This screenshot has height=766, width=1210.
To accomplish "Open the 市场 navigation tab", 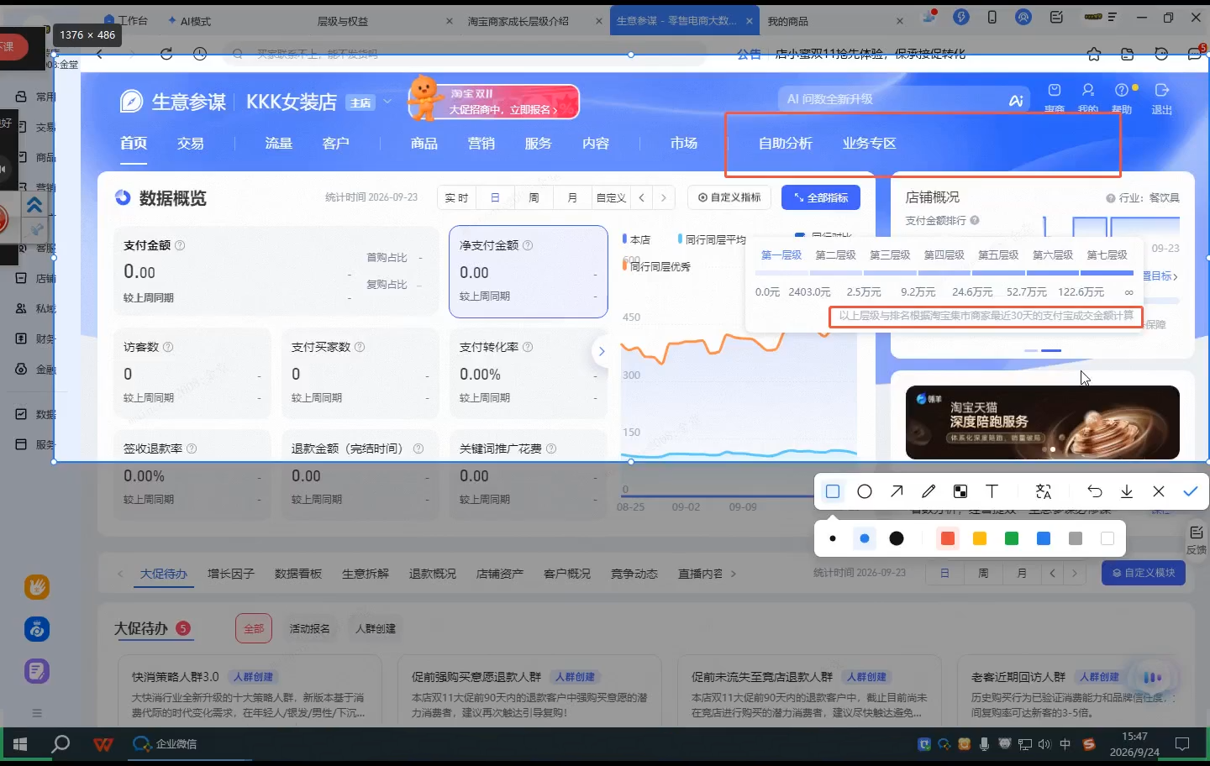I will pyautogui.click(x=684, y=144).
